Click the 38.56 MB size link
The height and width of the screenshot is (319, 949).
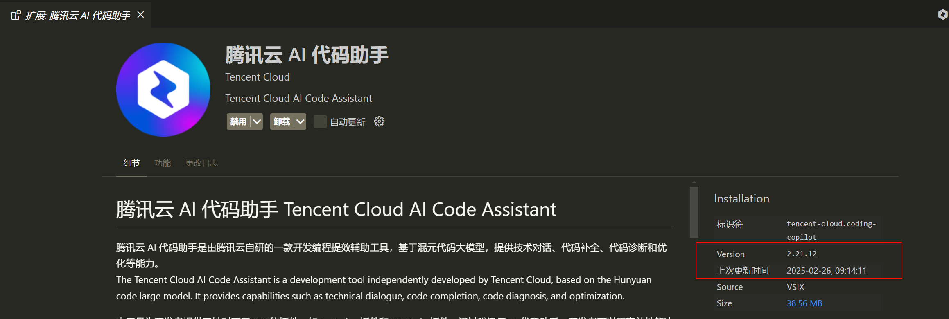coord(804,303)
